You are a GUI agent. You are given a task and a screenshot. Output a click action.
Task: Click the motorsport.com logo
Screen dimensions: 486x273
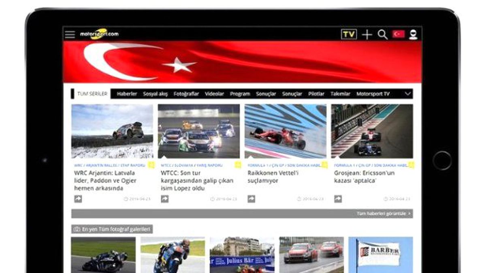click(99, 34)
